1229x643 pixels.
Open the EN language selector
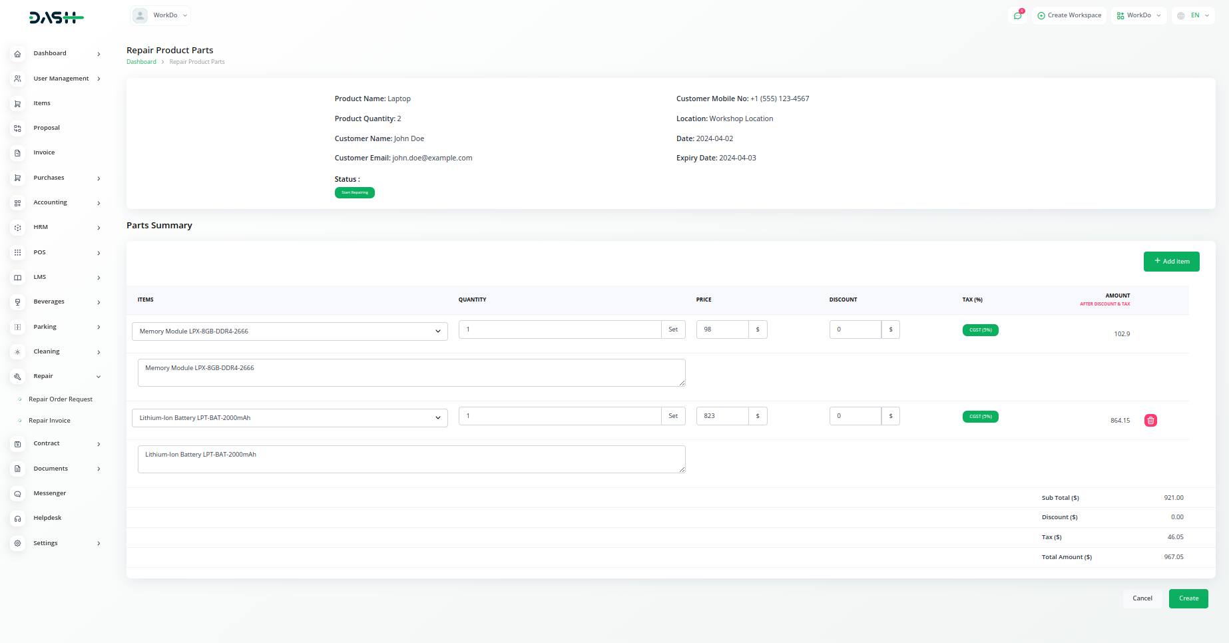click(1195, 15)
